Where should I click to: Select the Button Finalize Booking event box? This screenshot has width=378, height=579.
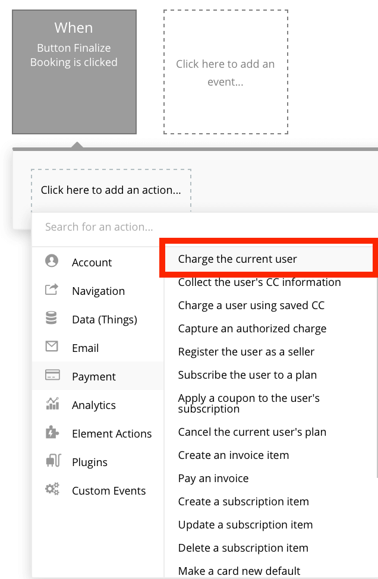[74, 71]
